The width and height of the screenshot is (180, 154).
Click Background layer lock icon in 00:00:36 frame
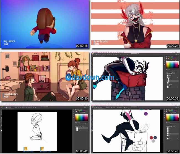pyautogui.click(x=178, y=87)
